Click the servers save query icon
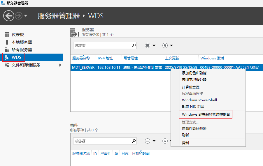The width and height of the screenshot is (263, 166). [165, 45]
